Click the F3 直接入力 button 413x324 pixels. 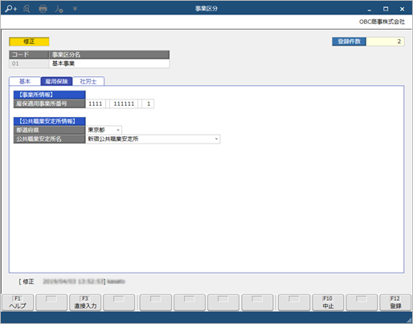point(85,302)
